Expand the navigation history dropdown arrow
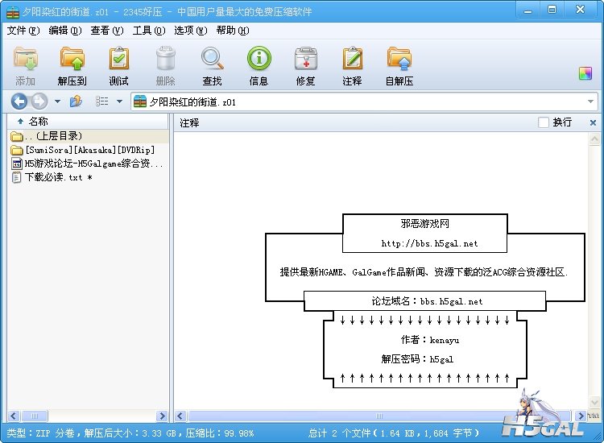 pyautogui.click(x=57, y=101)
